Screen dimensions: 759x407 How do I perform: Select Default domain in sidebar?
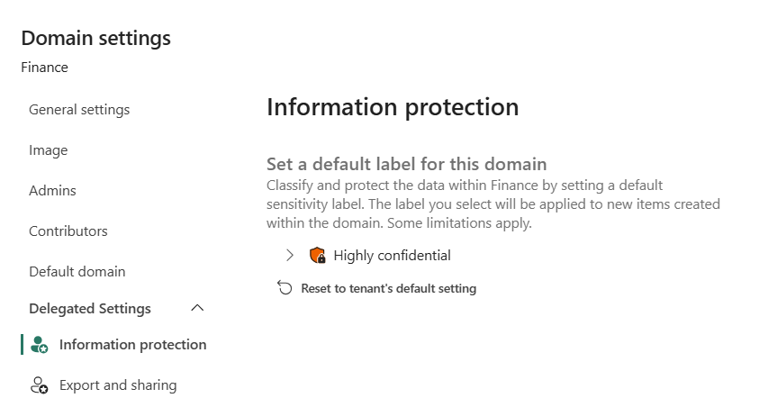click(77, 272)
